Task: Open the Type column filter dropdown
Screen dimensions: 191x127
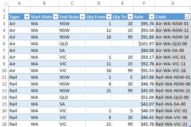Action: [27, 17]
